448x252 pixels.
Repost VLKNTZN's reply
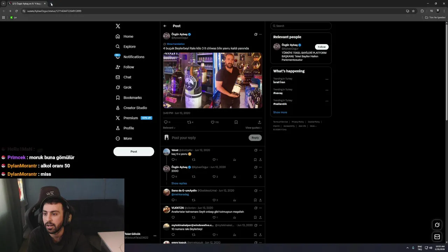194,217
